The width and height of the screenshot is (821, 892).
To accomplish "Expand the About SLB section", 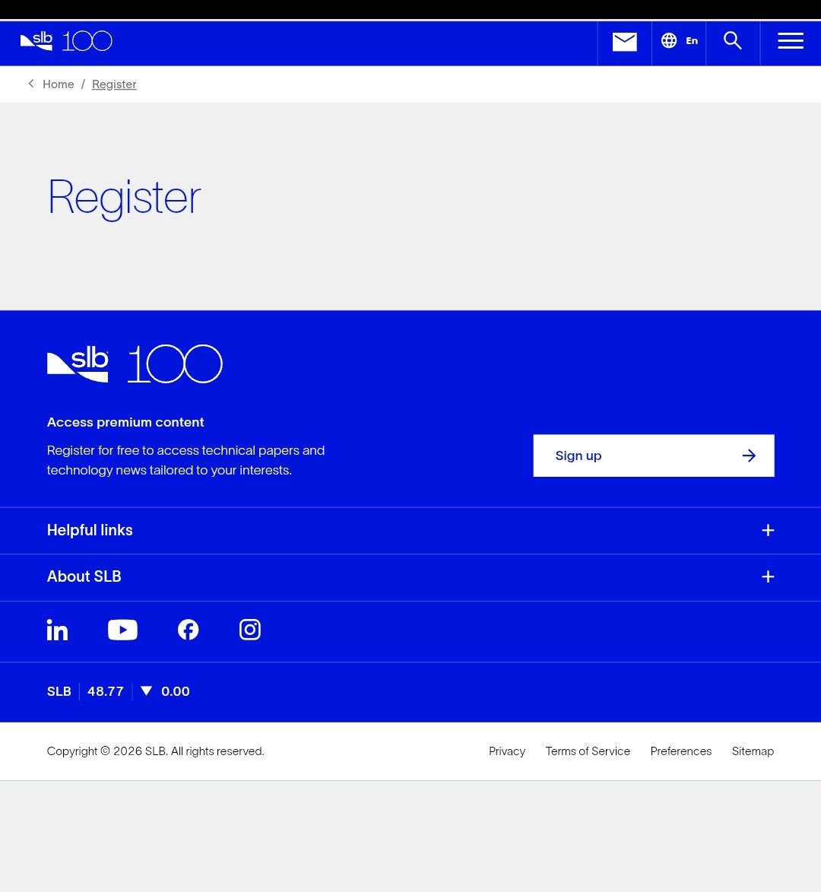I will point(410,577).
